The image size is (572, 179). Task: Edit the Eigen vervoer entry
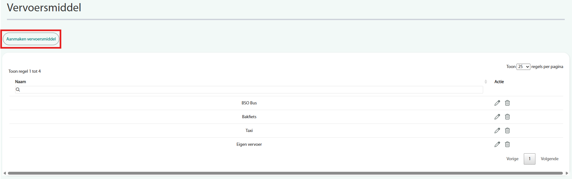coord(497,144)
